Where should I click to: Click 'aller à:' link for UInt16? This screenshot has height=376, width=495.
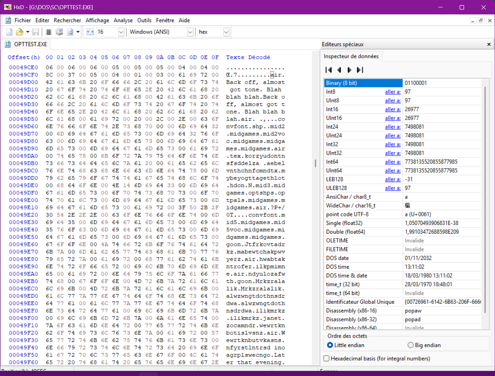(x=393, y=118)
